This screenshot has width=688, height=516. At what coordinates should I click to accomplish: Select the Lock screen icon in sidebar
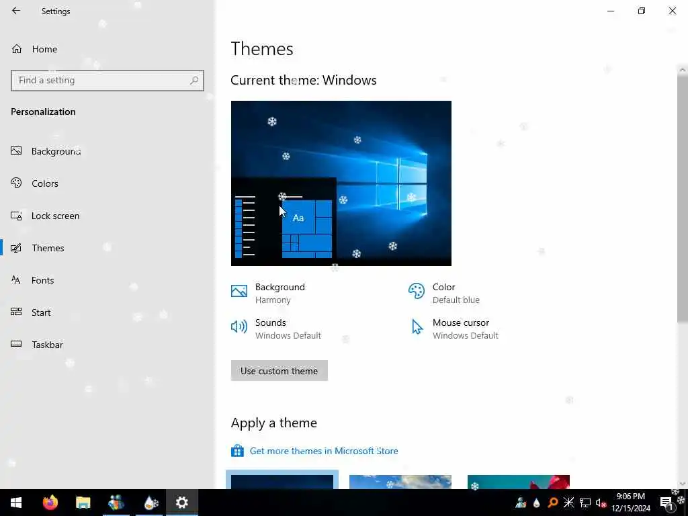(16, 216)
